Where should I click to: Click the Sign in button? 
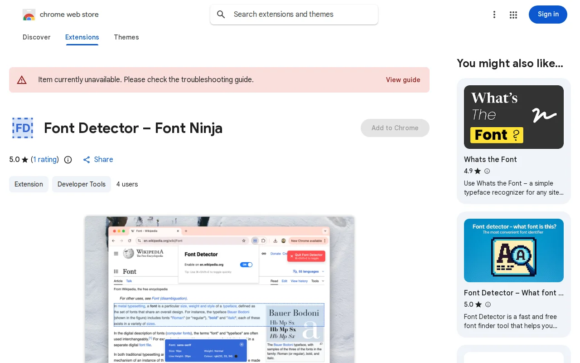(548, 15)
